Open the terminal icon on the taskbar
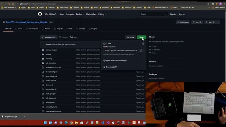226x127 pixels. pyautogui.click(x=118, y=123)
